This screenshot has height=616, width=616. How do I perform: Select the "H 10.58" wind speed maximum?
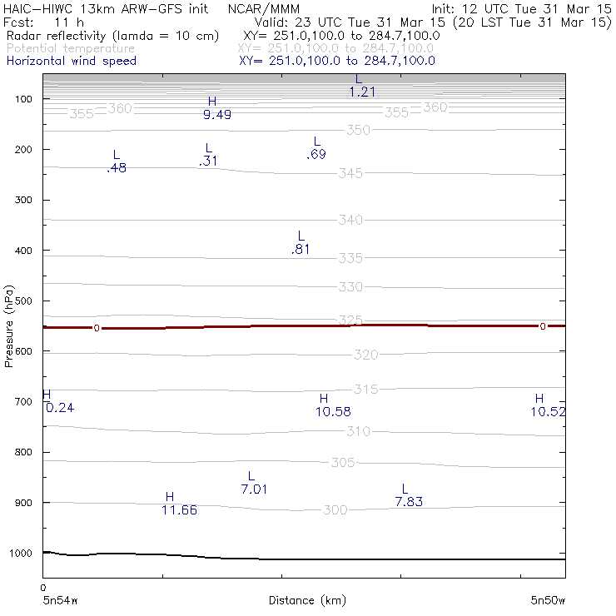coord(333,405)
